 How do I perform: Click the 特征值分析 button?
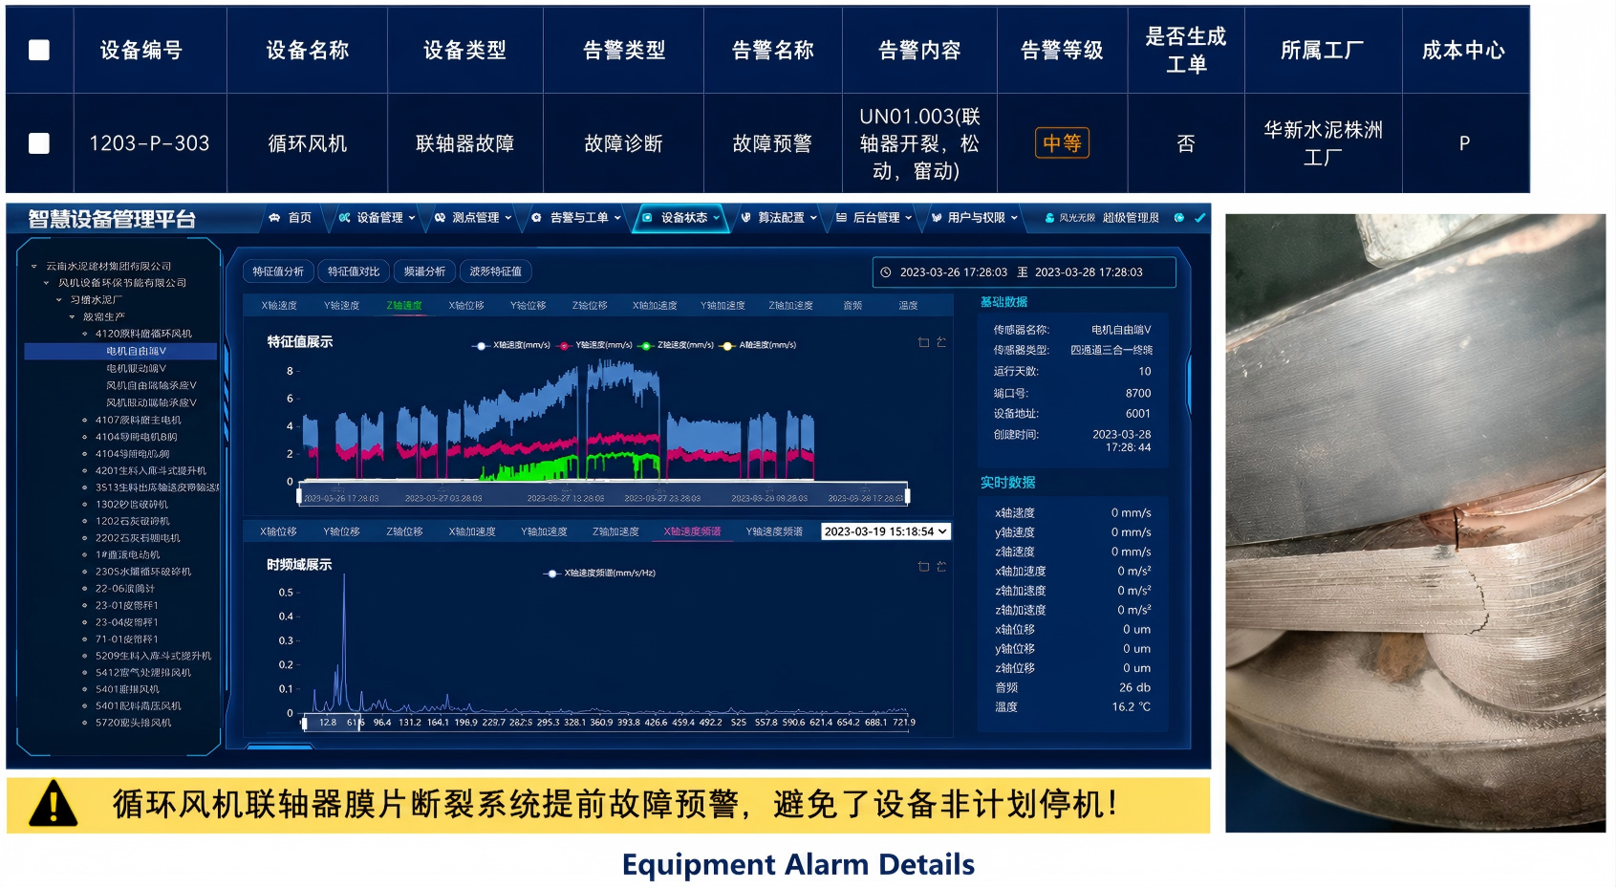(278, 271)
